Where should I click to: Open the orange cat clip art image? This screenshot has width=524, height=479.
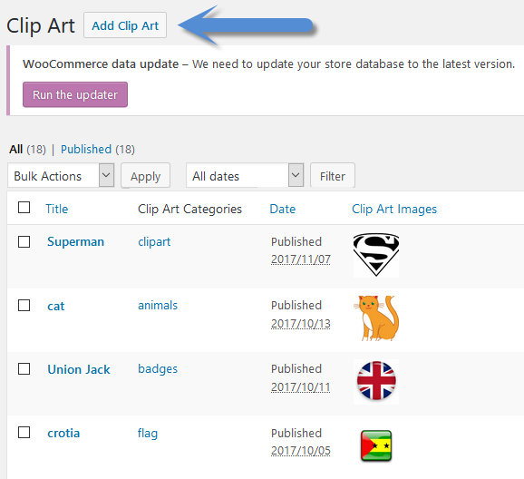click(376, 318)
